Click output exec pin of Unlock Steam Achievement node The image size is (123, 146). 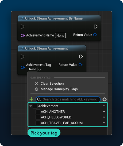[x=81, y=57]
